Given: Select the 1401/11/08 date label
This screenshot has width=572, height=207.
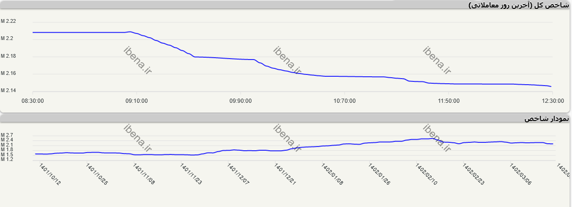Looking at the screenshot, I should [x=144, y=174].
